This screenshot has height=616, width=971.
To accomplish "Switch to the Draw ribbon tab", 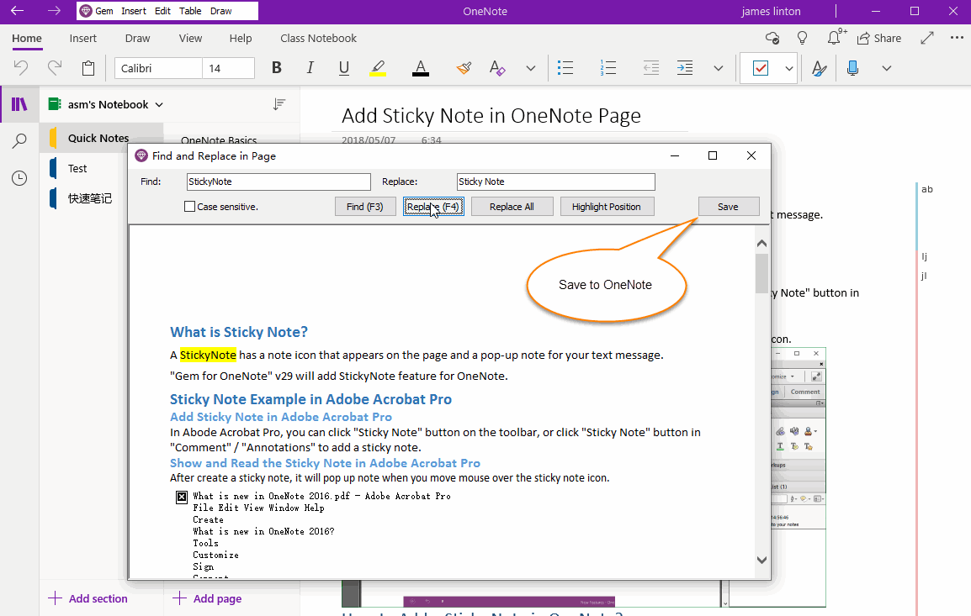I will (137, 39).
